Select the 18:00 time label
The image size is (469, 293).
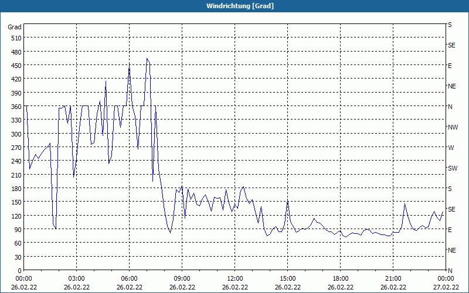(341, 279)
